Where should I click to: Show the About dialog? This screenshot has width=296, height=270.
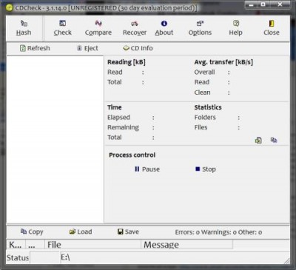[x=164, y=28]
